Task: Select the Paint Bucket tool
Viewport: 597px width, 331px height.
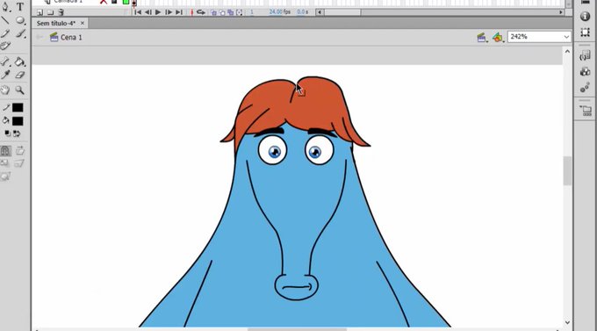Action: click(20, 61)
